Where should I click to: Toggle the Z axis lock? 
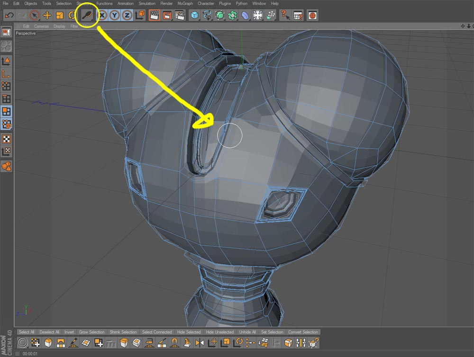point(127,15)
